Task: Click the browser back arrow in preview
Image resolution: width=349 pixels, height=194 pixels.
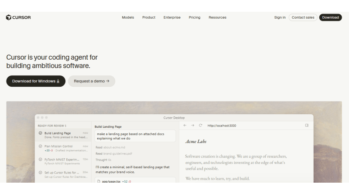Action: [x=185, y=126]
